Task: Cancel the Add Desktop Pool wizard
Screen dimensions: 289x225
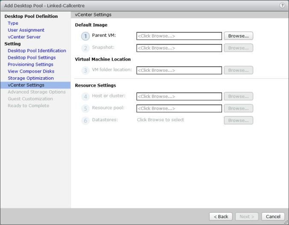Action: [x=273, y=216]
